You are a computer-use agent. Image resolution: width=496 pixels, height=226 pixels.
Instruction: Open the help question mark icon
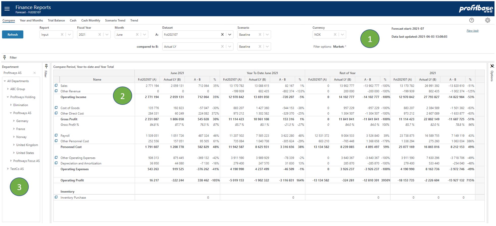(472, 20)
